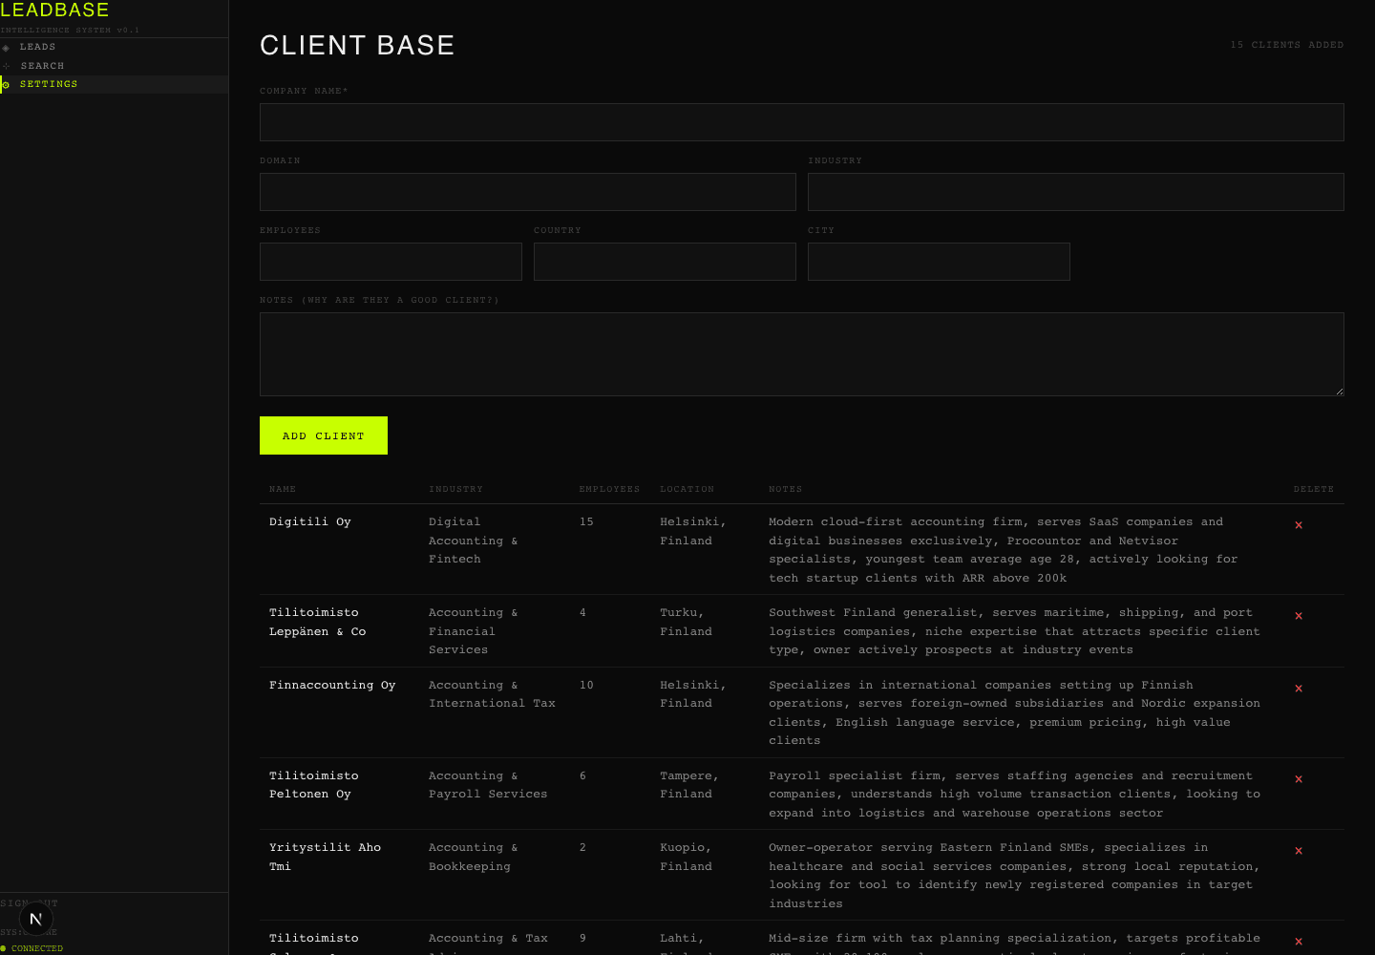Click the Industry column header
The width and height of the screenshot is (1375, 955).
click(455, 489)
